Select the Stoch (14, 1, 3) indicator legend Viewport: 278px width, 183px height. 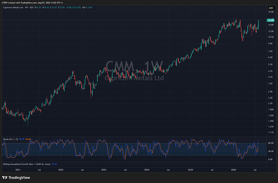pos(10,139)
